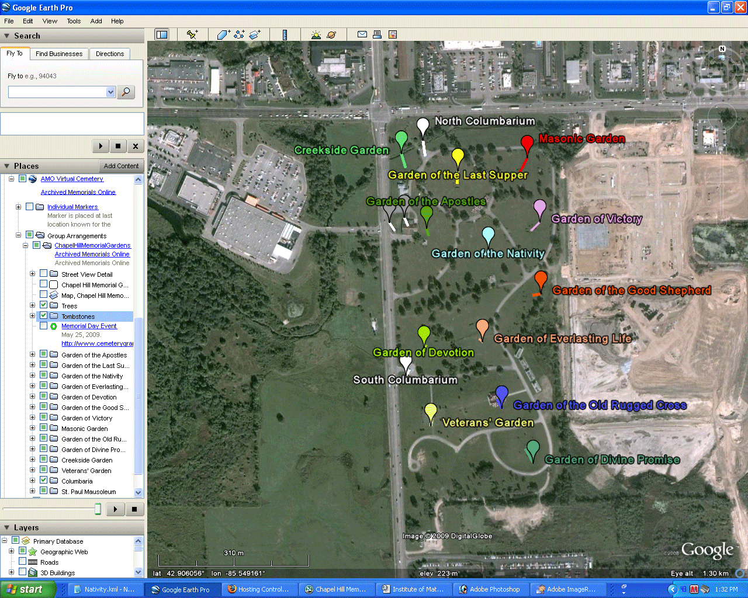
Task: Click the Places panel time slider handle
Action: tap(98, 509)
